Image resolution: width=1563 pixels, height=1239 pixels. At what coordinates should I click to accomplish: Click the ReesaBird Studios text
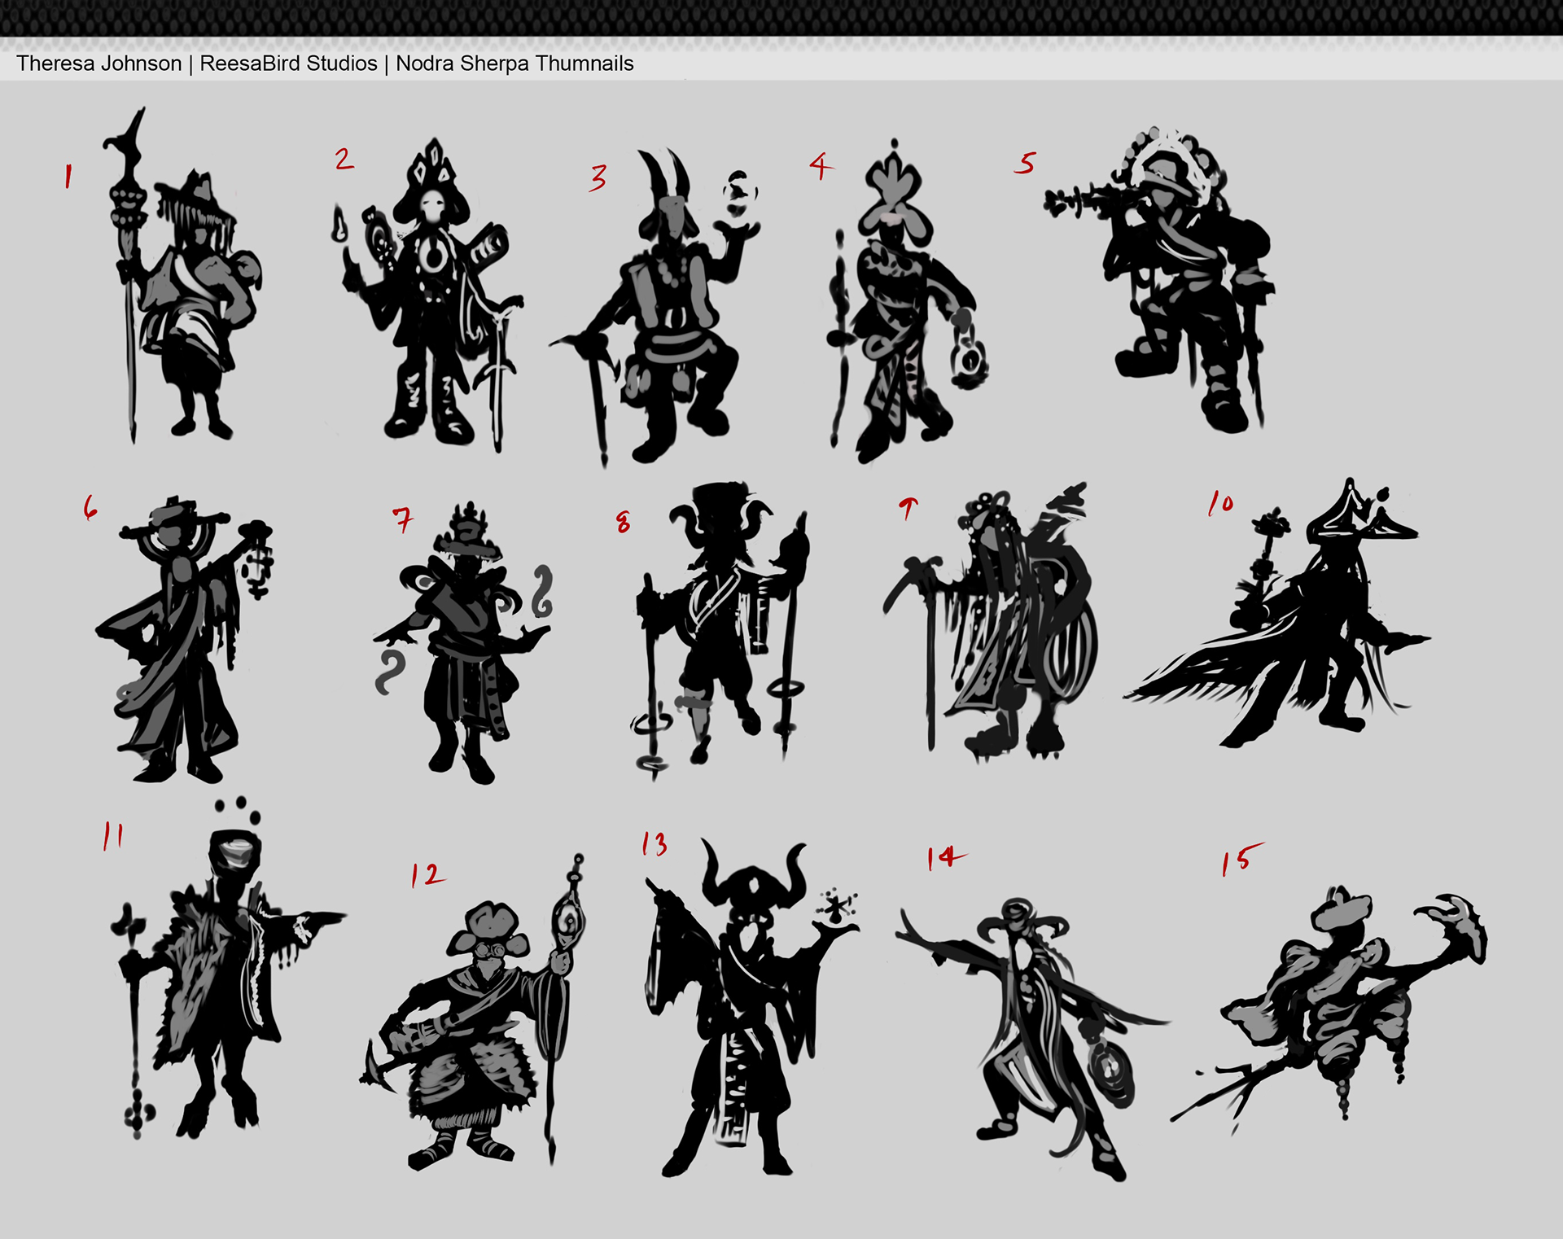click(288, 63)
